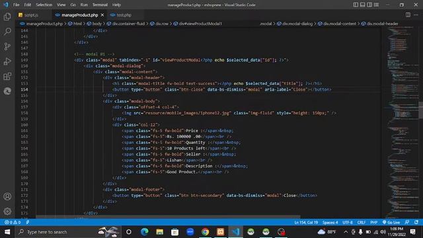423x238 pixels.
Task: Open the View menu
Action: [61, 5]
